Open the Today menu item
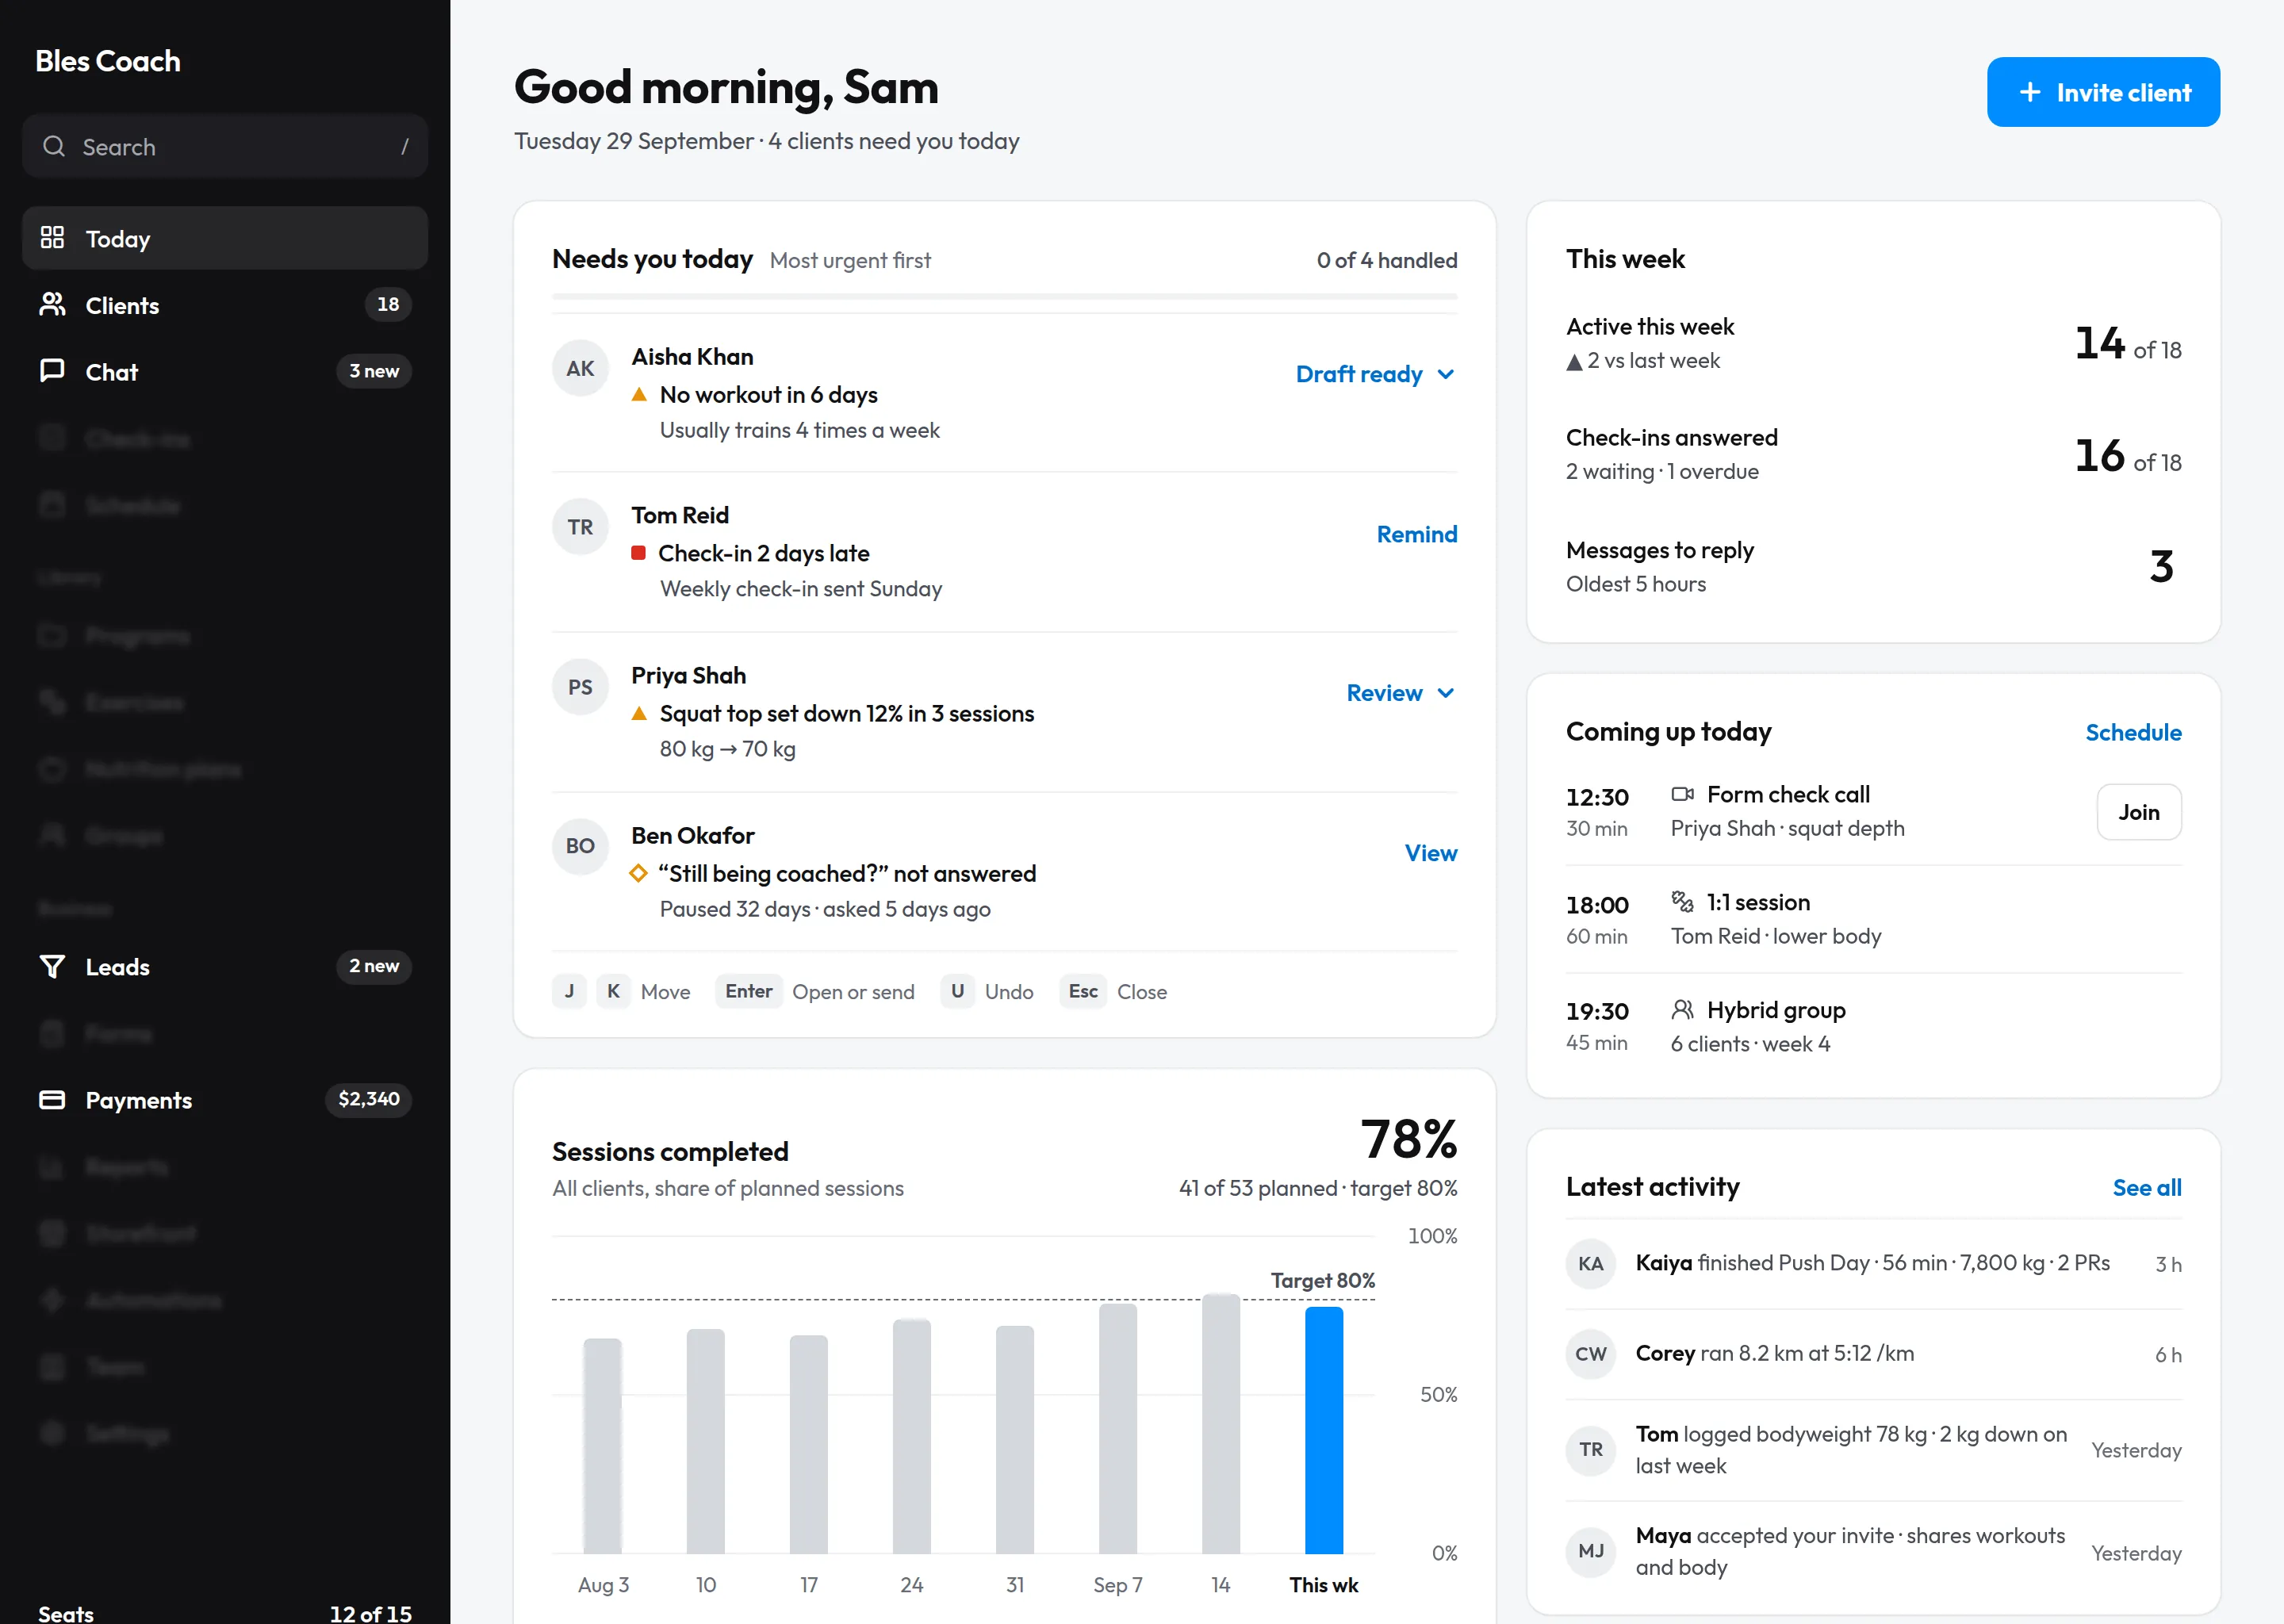2284x1624 pixels. (x=225, y=238)
